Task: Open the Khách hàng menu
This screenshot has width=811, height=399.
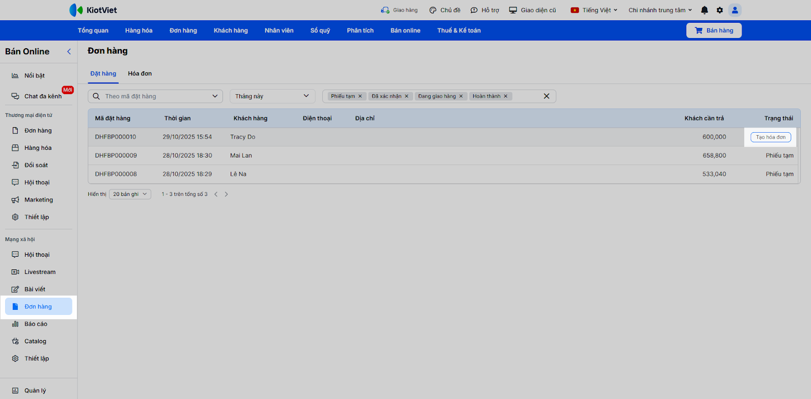Action: (x=231, y=30)
